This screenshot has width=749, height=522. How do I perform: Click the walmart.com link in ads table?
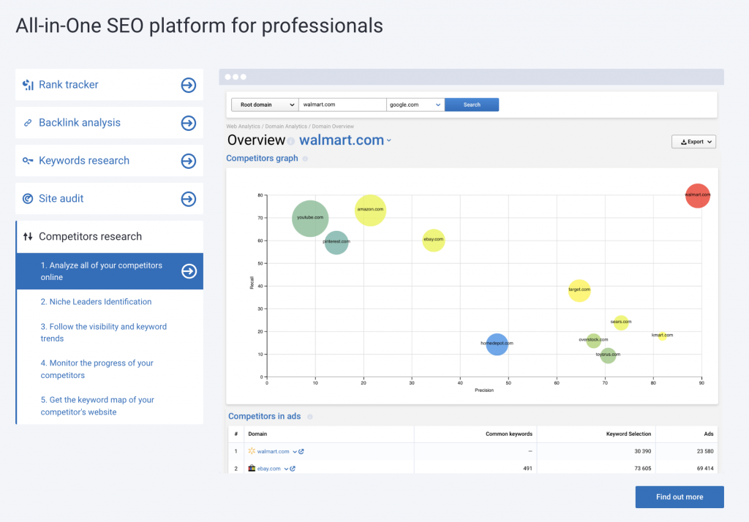tap(274, 451)
